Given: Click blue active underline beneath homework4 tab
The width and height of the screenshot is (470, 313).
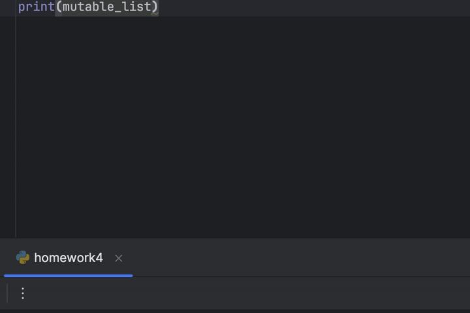Looking at the screenshot, I should [68, 276].
